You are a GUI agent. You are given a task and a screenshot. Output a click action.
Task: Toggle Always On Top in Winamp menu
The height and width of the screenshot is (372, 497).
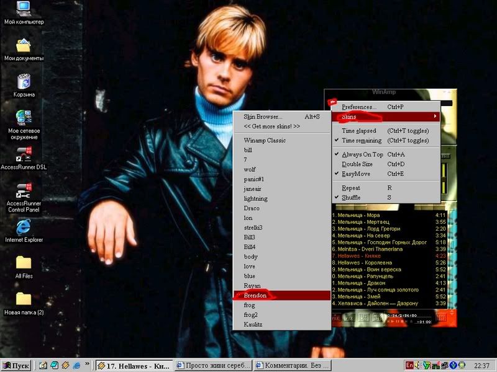click(363, 154)
